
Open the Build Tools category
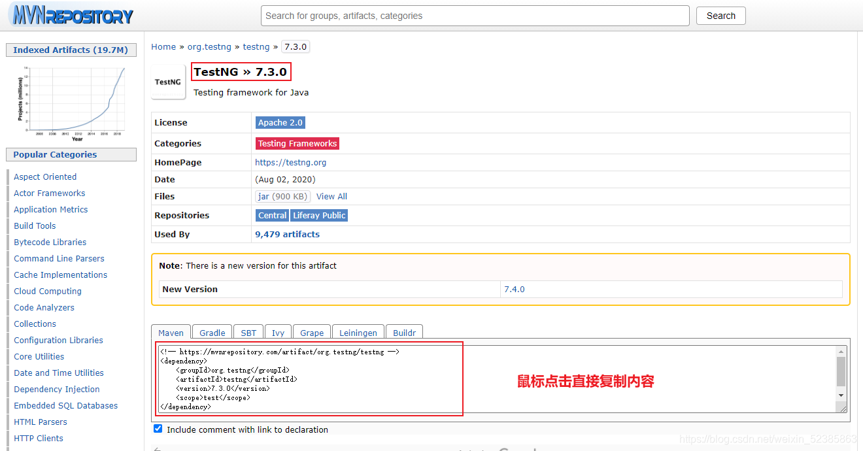[35, 225]
